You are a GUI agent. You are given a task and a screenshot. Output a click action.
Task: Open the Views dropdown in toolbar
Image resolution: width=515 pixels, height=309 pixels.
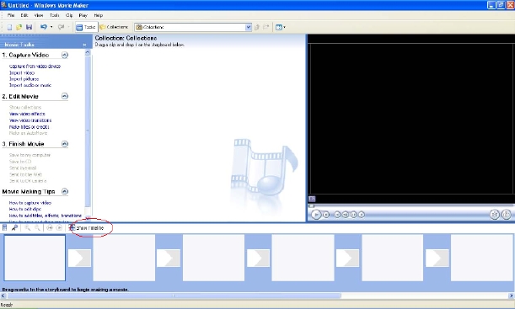click(281, 27)
